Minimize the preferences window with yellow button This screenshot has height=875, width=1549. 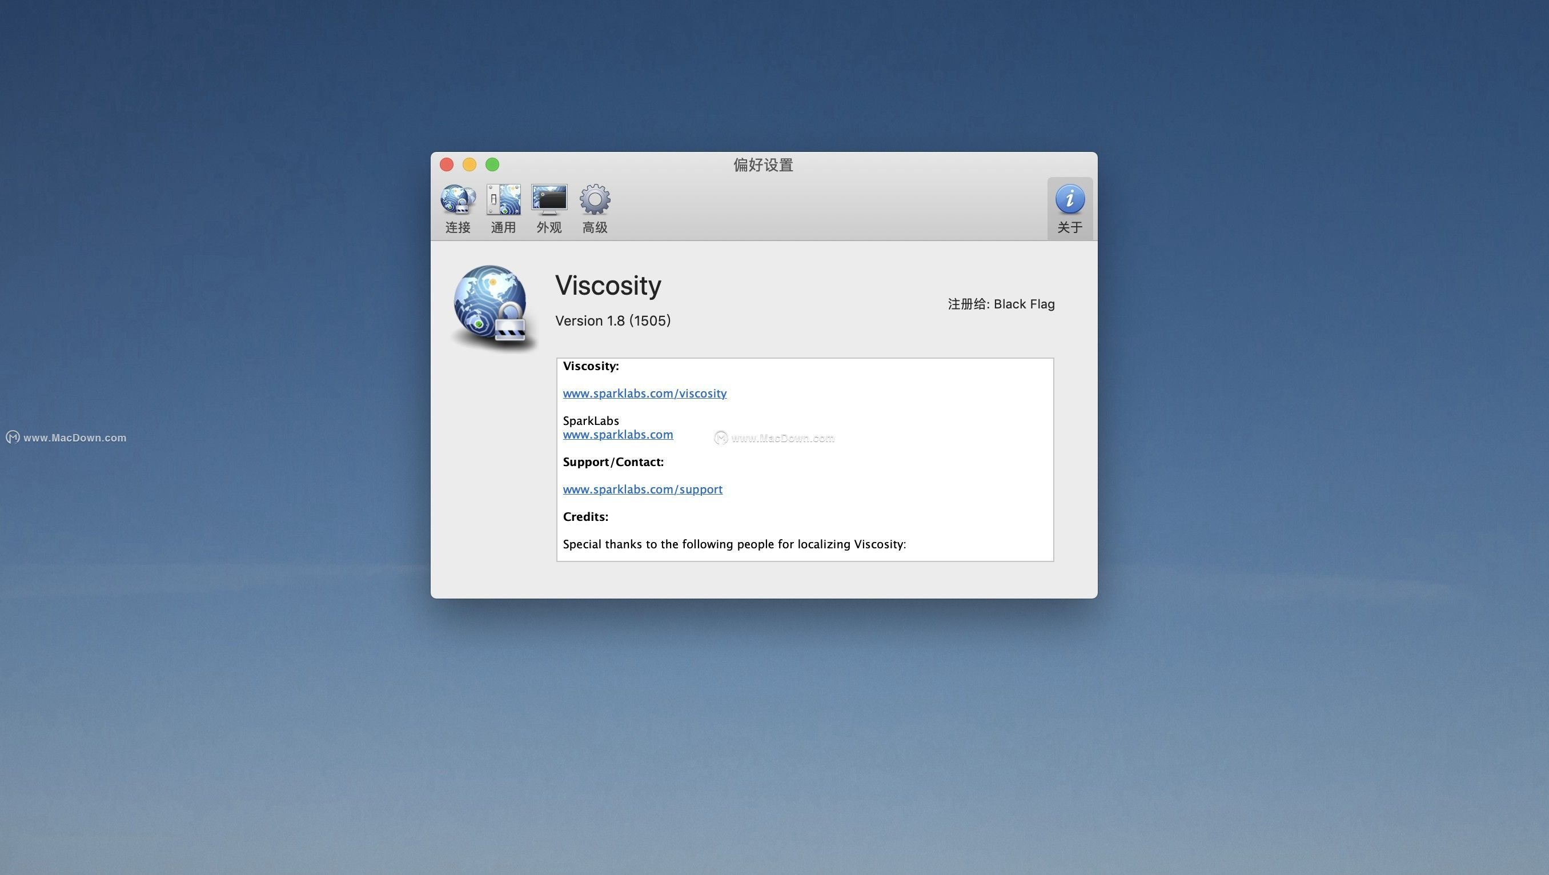click(x=469, y=164)
